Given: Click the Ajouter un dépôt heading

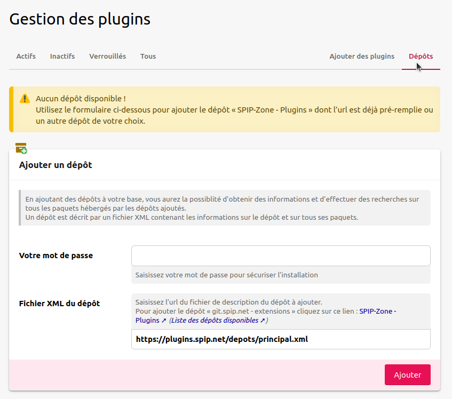Looking at the screenshot, I should coord(55,165).
